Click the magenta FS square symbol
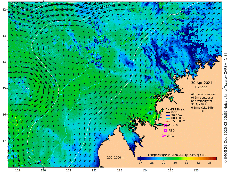Viewport: 227px width, 175px height. (165, 130)
